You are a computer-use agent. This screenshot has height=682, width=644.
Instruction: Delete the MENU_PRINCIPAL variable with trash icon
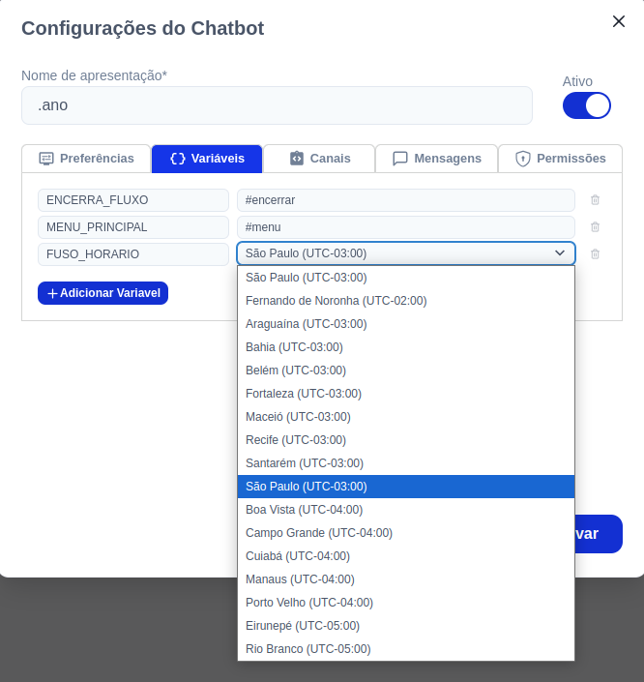[x=595, y=227]
